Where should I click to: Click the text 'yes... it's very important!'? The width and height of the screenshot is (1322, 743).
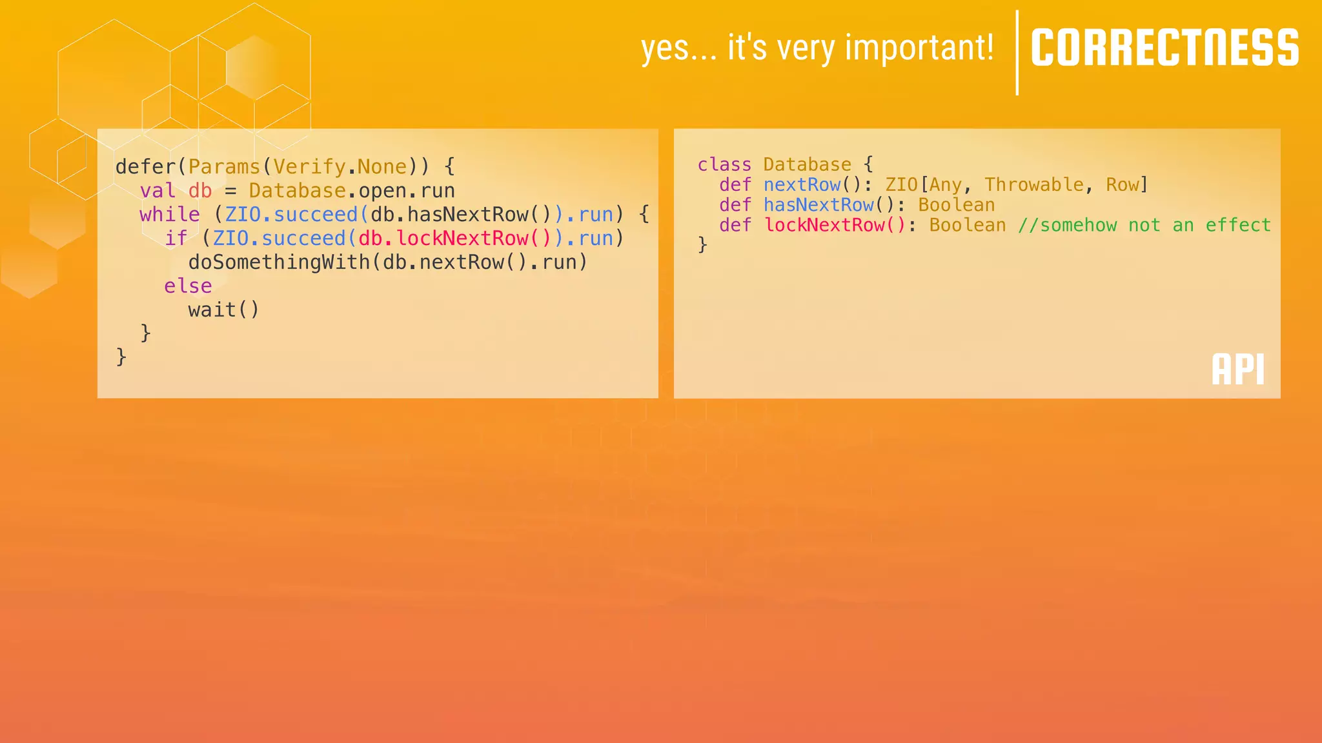click(x=817, y=48)
